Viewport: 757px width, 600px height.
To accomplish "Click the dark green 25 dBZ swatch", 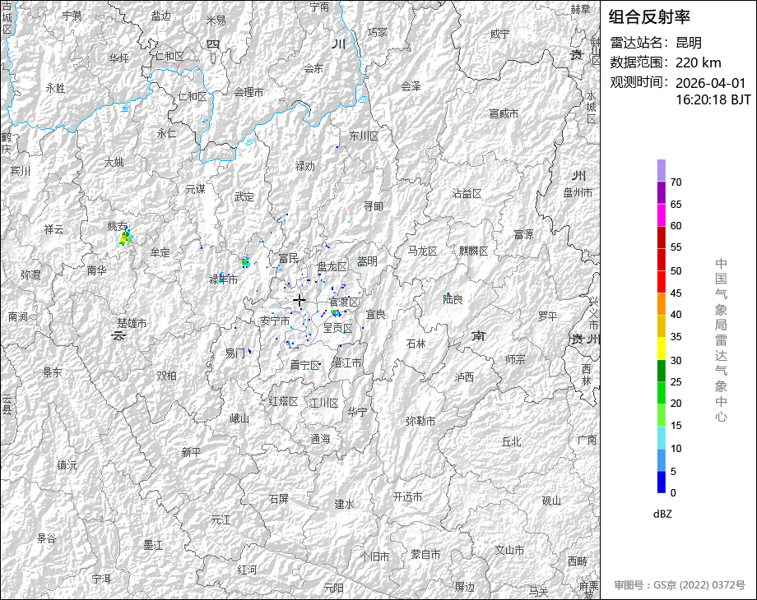I will [x=662, y=371].
